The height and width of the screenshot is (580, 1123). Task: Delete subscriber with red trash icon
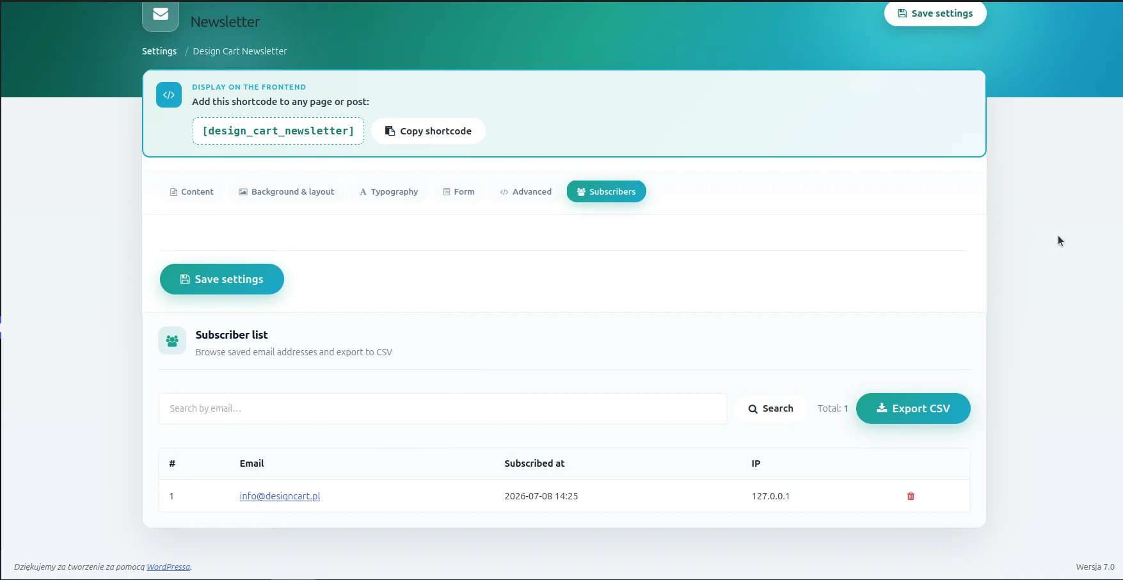tap(911, 496)
